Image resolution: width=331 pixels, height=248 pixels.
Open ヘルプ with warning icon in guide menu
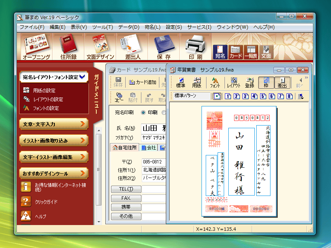[x=33, y=216]
